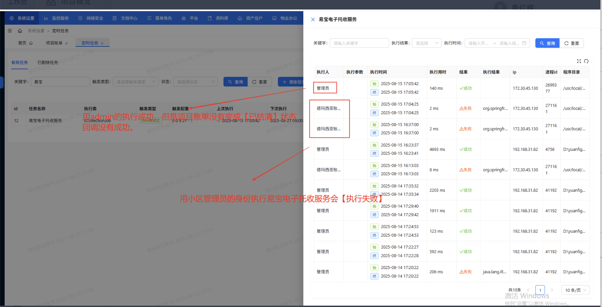
Task: Switch to 已删除任务 tab
Action: pyautogui.click(x=48, y=62)
